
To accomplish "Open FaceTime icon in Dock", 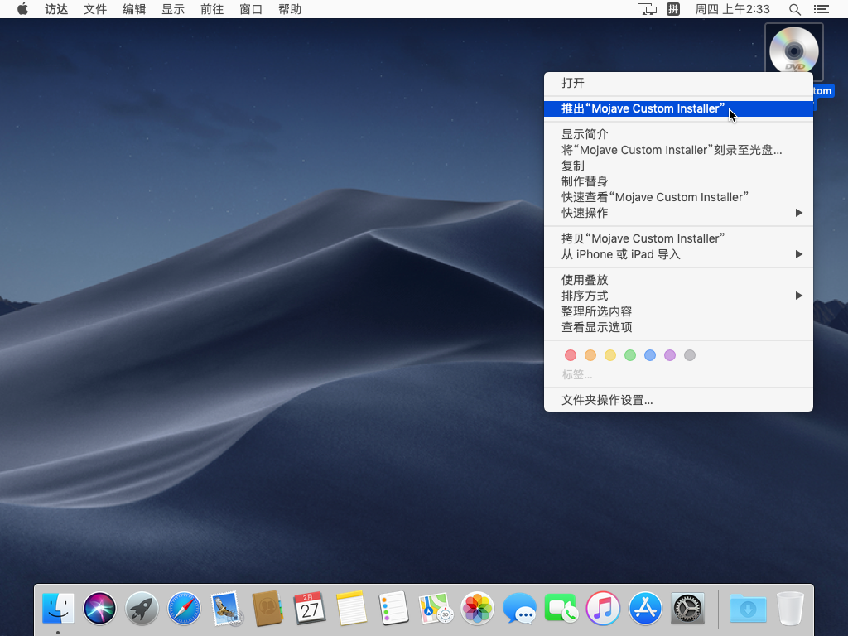I will click(561, 608).
